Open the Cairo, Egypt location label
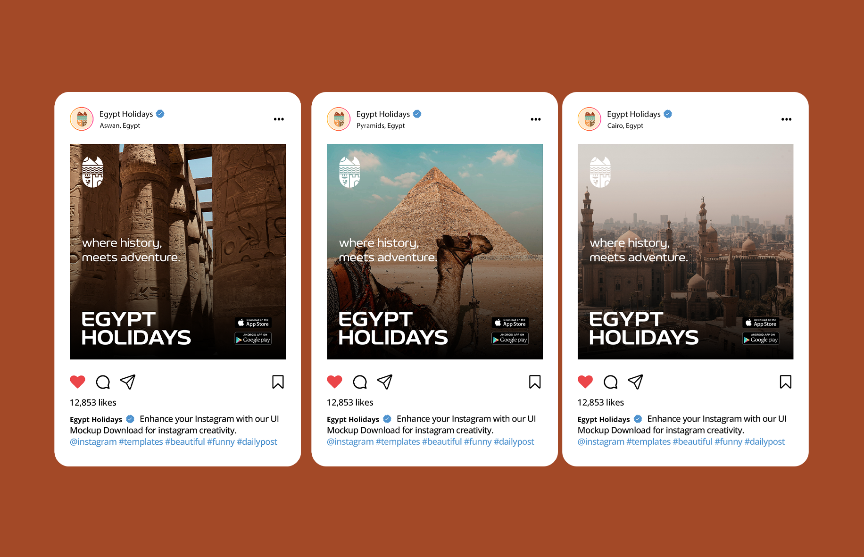The height and width of the screenshot is (557, 864). 625,126
